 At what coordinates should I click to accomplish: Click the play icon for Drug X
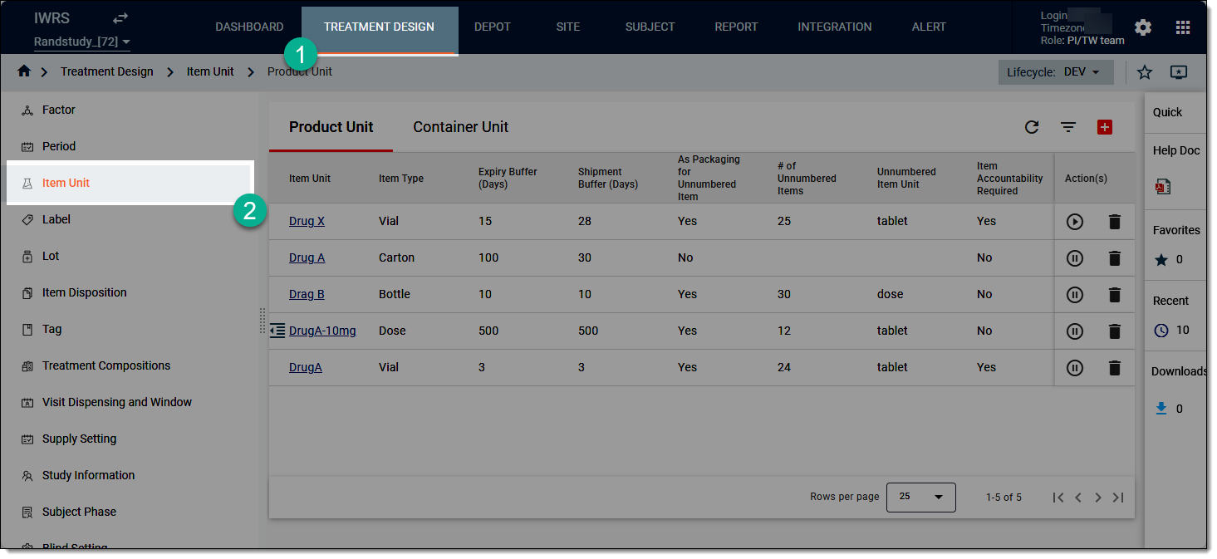pyautogui.click(x=1075, y=222)
